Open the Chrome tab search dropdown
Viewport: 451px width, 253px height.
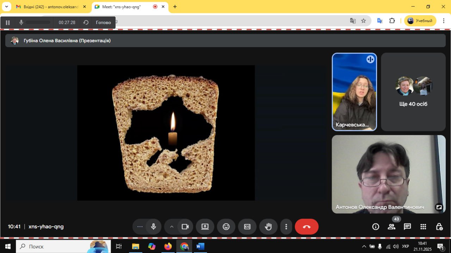pyautogui.click(x=6, y=7)
